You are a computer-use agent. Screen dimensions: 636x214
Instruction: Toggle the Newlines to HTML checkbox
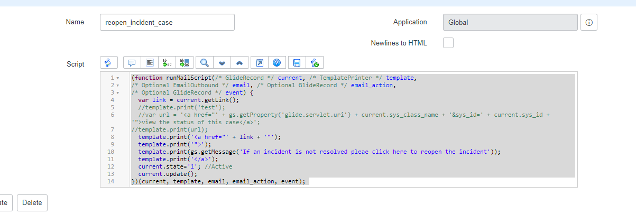click(x=448, y=43)
